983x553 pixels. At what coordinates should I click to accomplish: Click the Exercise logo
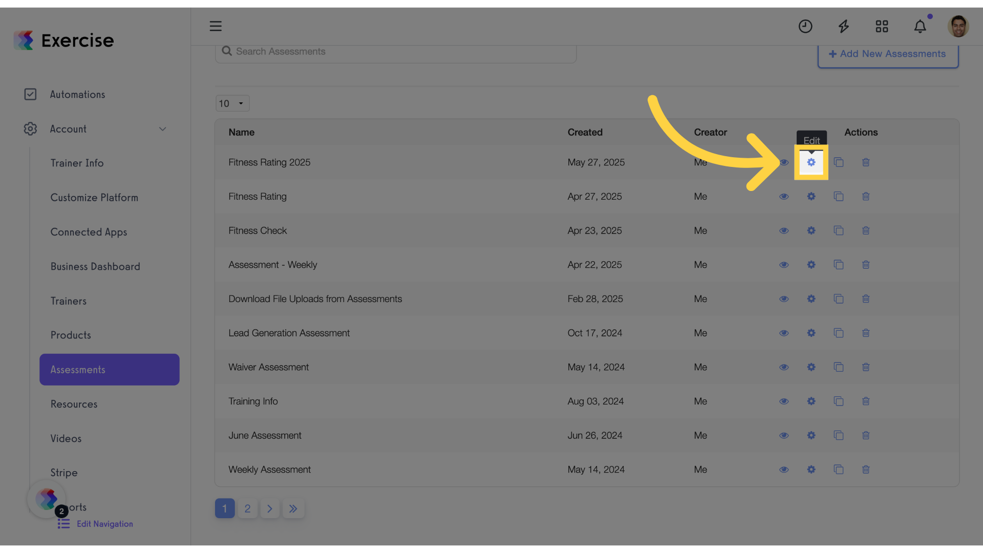[x=63, y=40]
